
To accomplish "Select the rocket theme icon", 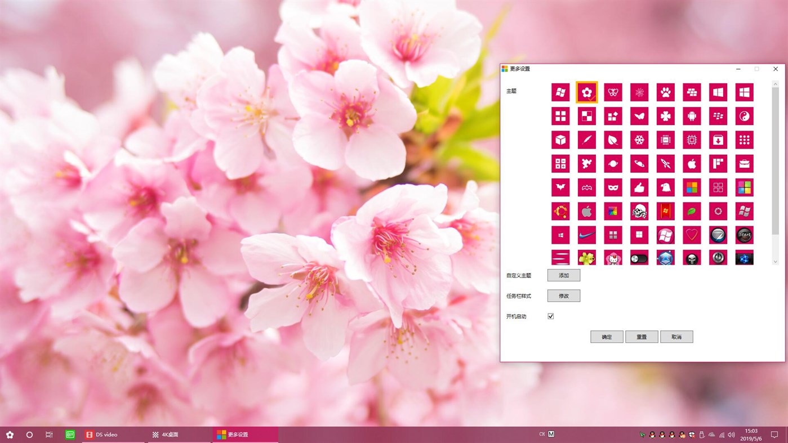I will (665, 163).
